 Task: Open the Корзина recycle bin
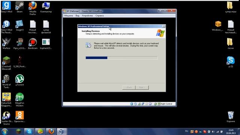click(x=231, y=117)
